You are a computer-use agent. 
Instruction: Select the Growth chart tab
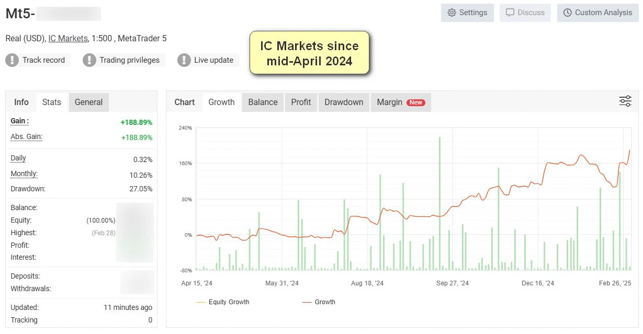(x=221, y=102)
